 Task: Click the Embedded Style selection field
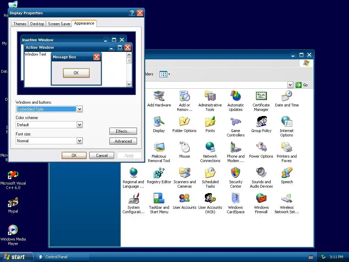(x=46, y=109)
